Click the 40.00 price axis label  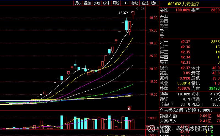tap(153, 18)
